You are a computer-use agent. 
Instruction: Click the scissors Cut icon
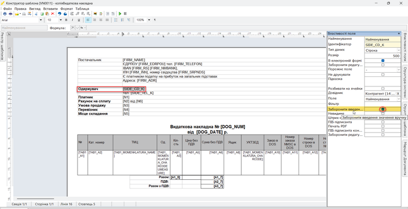coord(36,13)
